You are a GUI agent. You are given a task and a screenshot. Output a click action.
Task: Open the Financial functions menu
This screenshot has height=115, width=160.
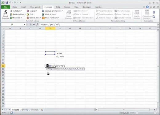click(x=16, y=18)
